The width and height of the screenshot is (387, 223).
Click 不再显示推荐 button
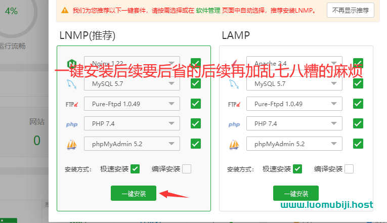pos(351,10)
